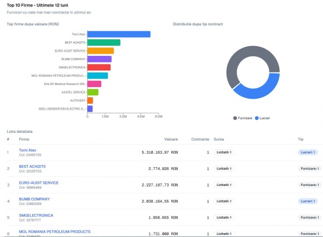Open the Tomi Alex firm link
Viewport: 323px width, 237px height.
[27, 150]
